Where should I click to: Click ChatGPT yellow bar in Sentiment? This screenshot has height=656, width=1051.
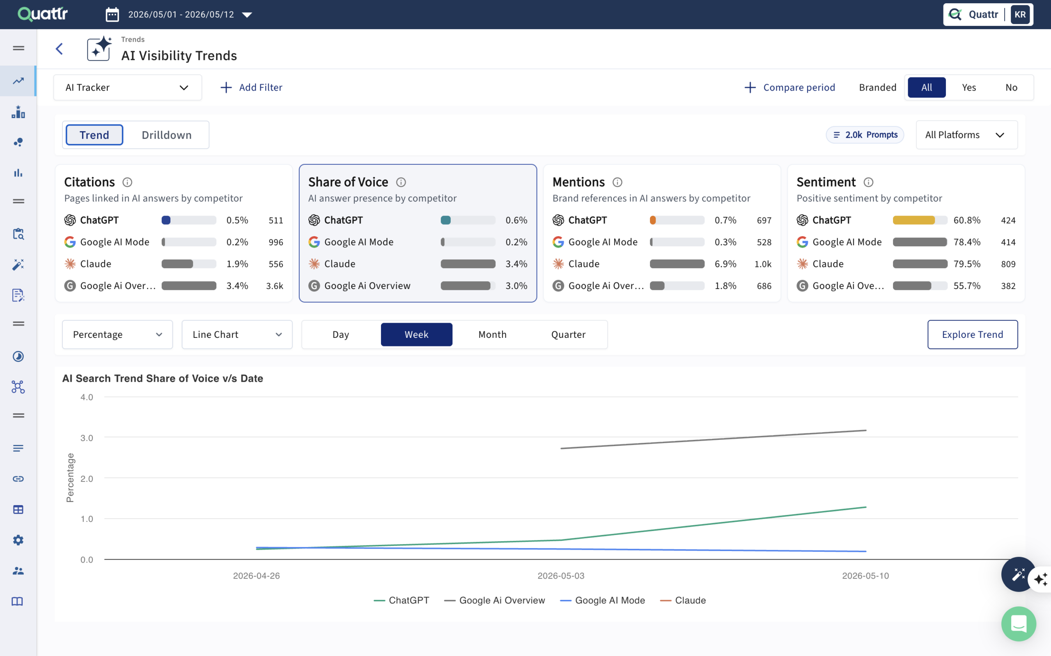pos(913,220)
